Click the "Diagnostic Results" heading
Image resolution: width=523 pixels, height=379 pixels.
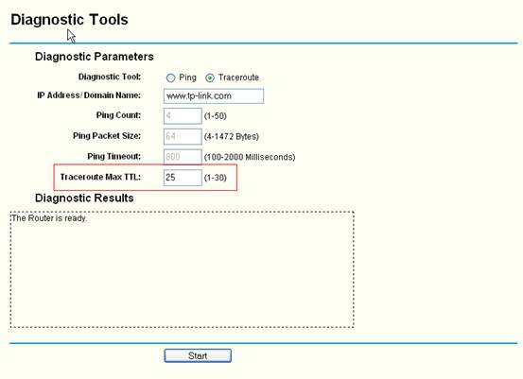(84, 198)
